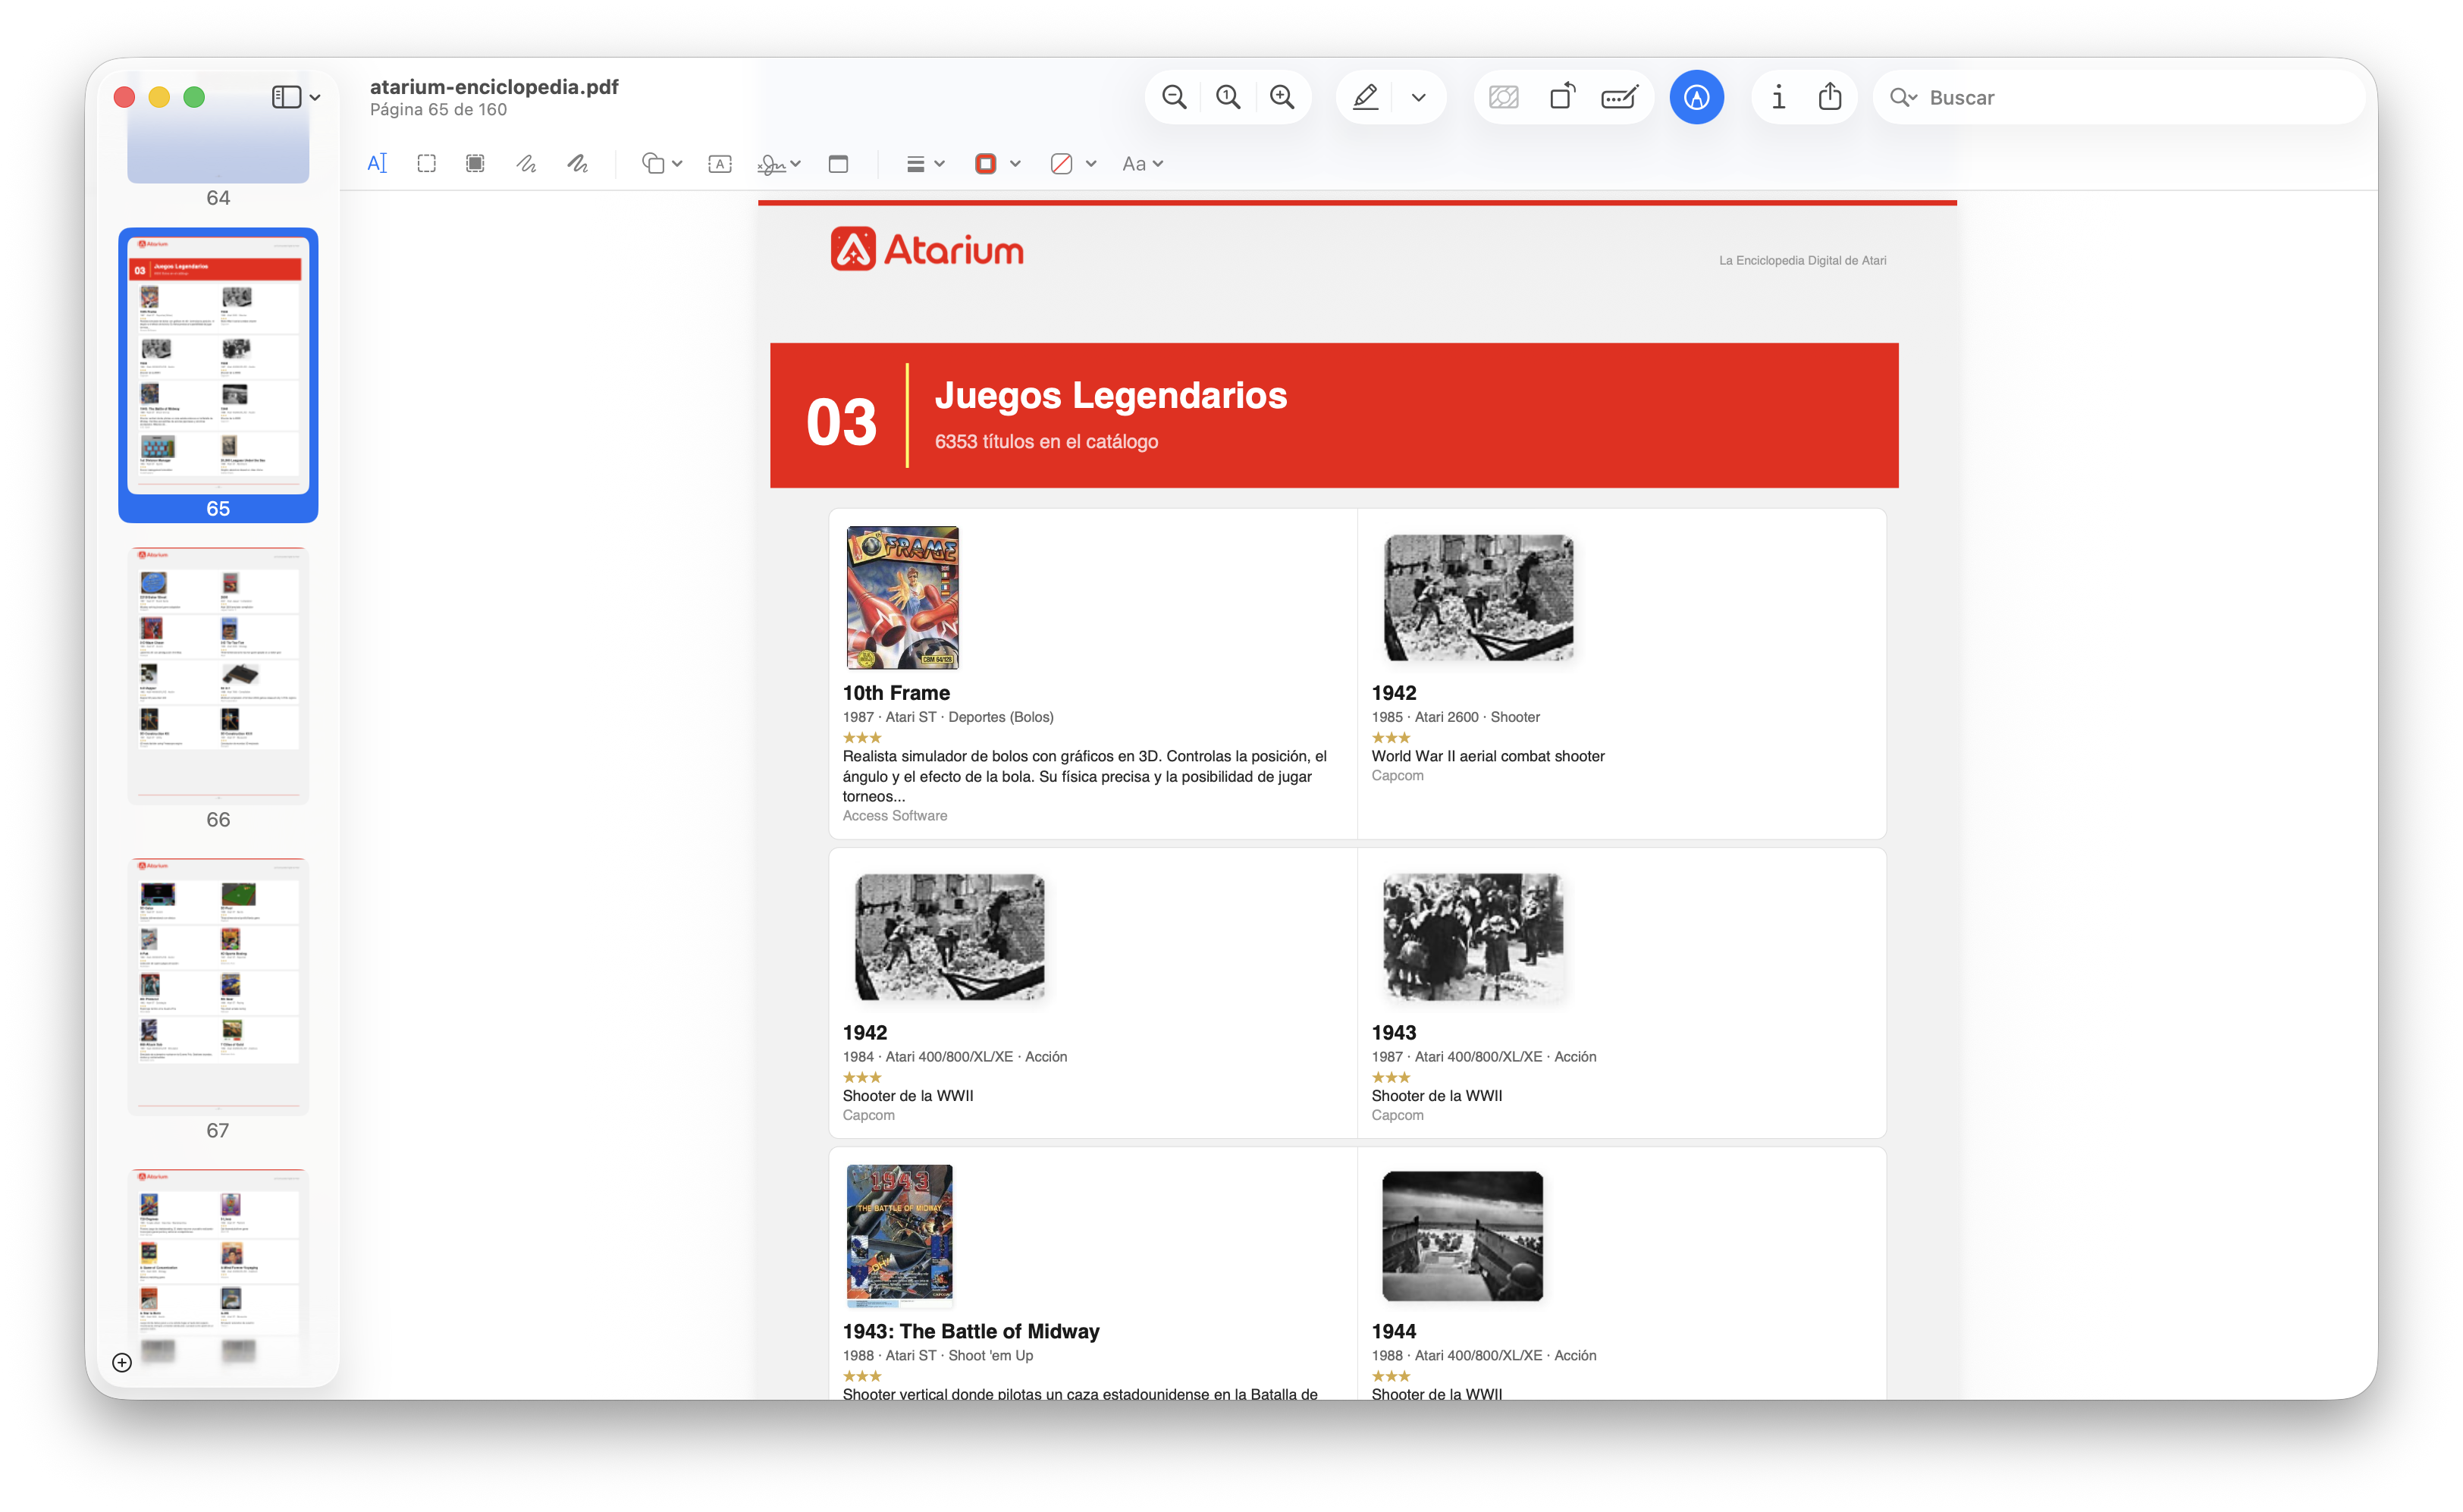Click the title "atarium-enciclopedia.pdf"

click(494, 86)
